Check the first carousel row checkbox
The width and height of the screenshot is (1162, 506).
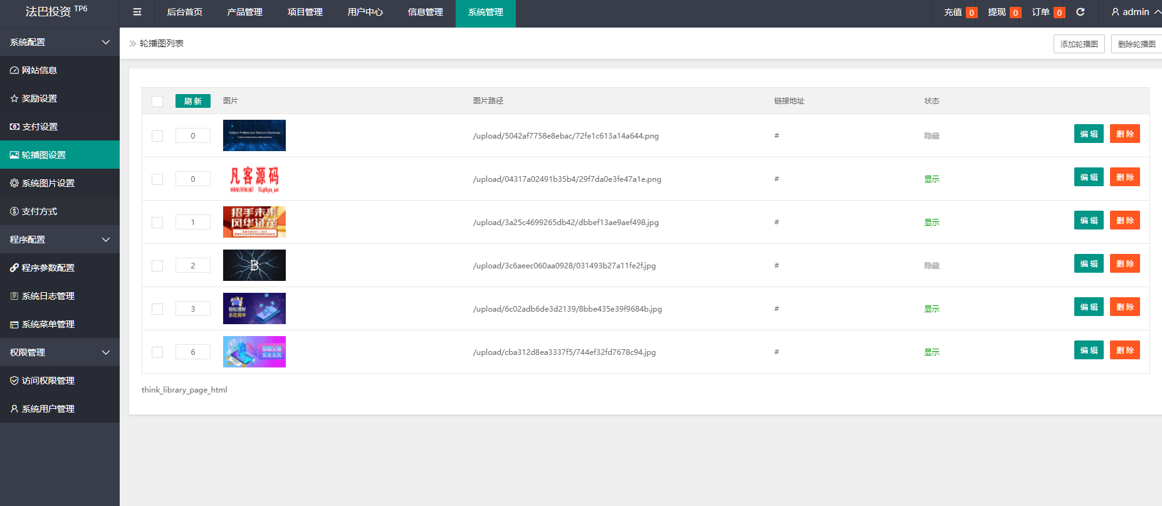157,136
